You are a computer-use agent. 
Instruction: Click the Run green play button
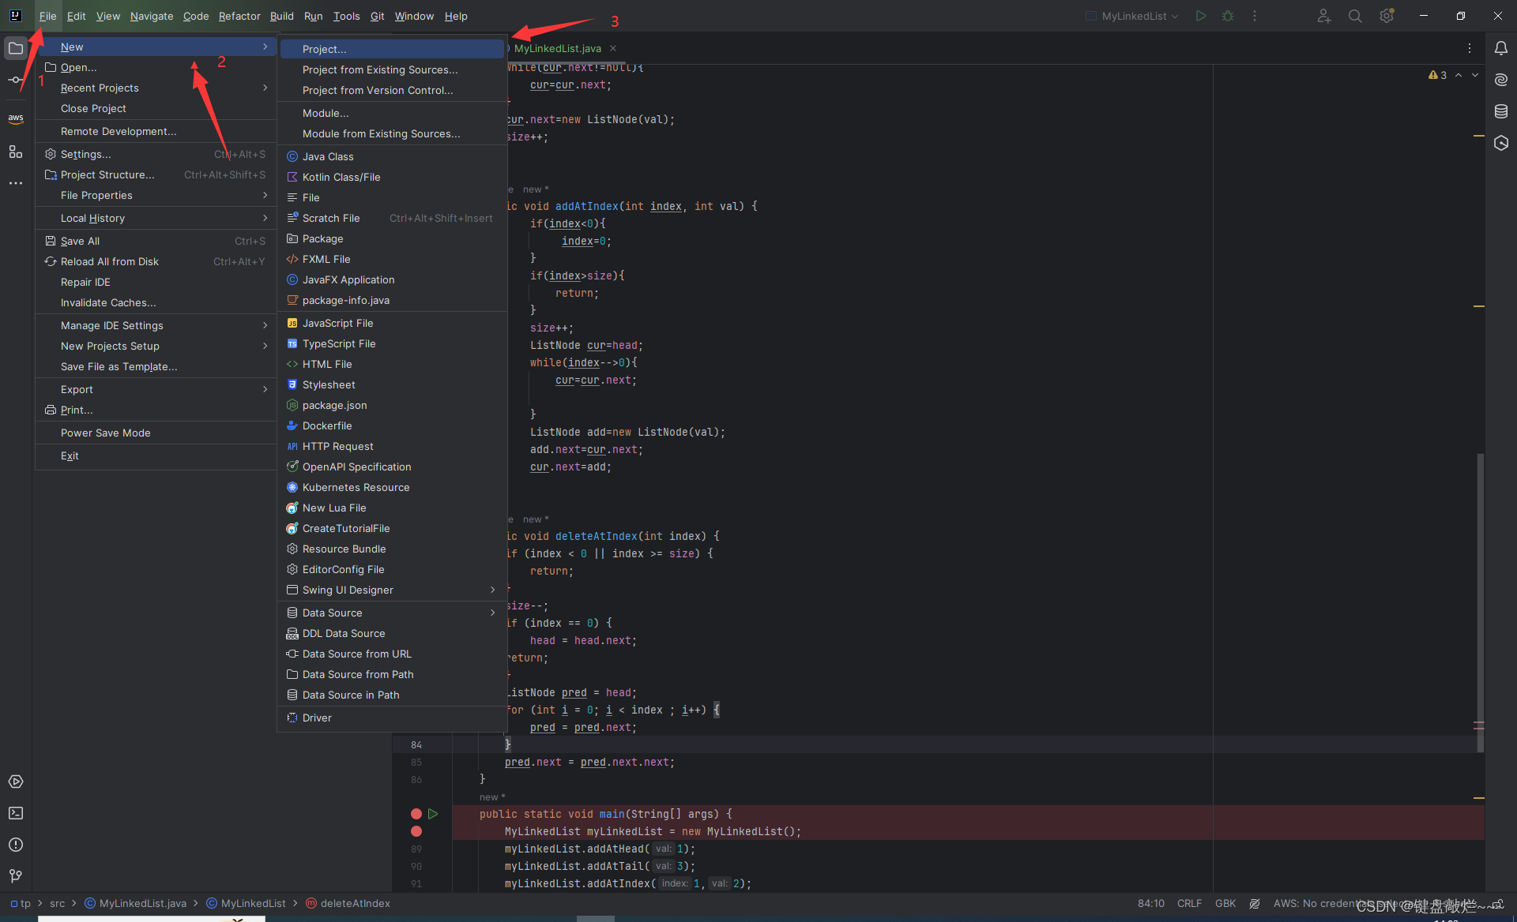pos(1201,16)
